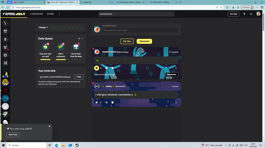Click the Get App button
The height and width of the screenshot is (148, 265).
coord(233,14)
